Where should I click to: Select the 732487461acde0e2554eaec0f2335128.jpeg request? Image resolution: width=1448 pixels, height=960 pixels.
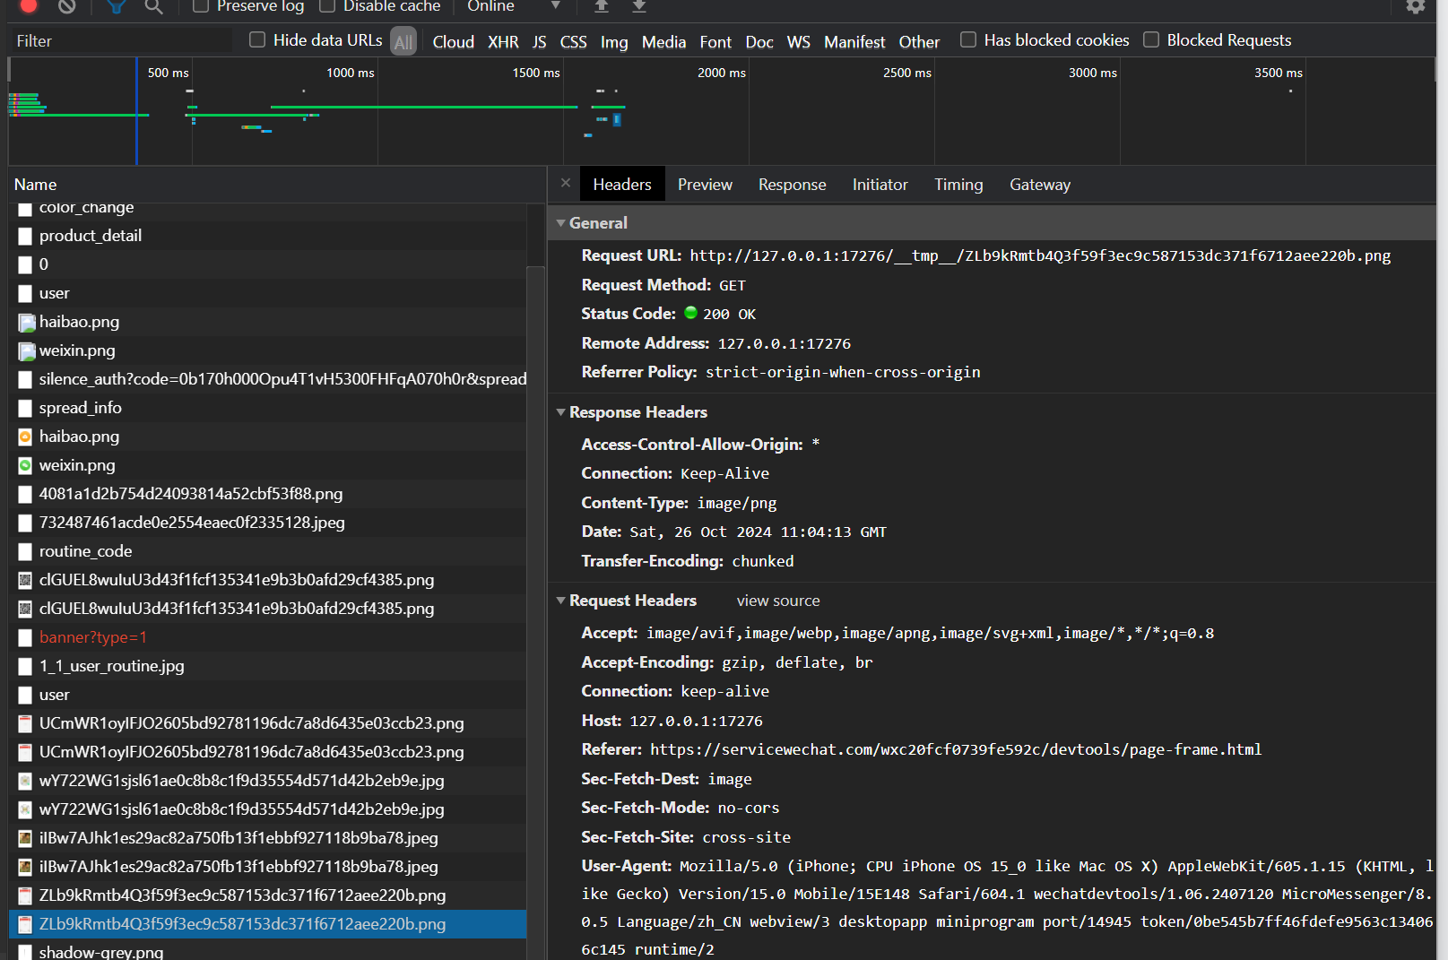(x=268, y=523)
